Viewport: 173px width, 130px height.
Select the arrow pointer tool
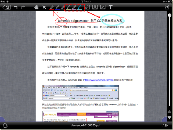coord(44,7)
